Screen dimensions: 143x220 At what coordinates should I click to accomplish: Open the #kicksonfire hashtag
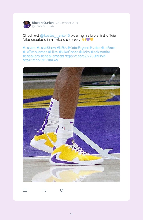click(x=100, y=52)
